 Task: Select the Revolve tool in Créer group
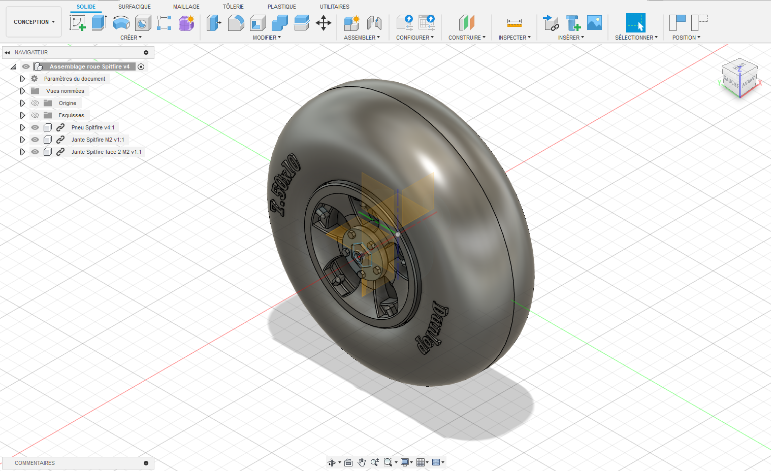point(121,23)
